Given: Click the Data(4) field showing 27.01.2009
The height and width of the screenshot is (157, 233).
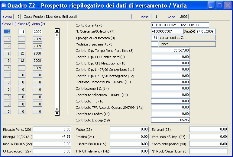Looking at the screenshot, I should coord(206,31).
